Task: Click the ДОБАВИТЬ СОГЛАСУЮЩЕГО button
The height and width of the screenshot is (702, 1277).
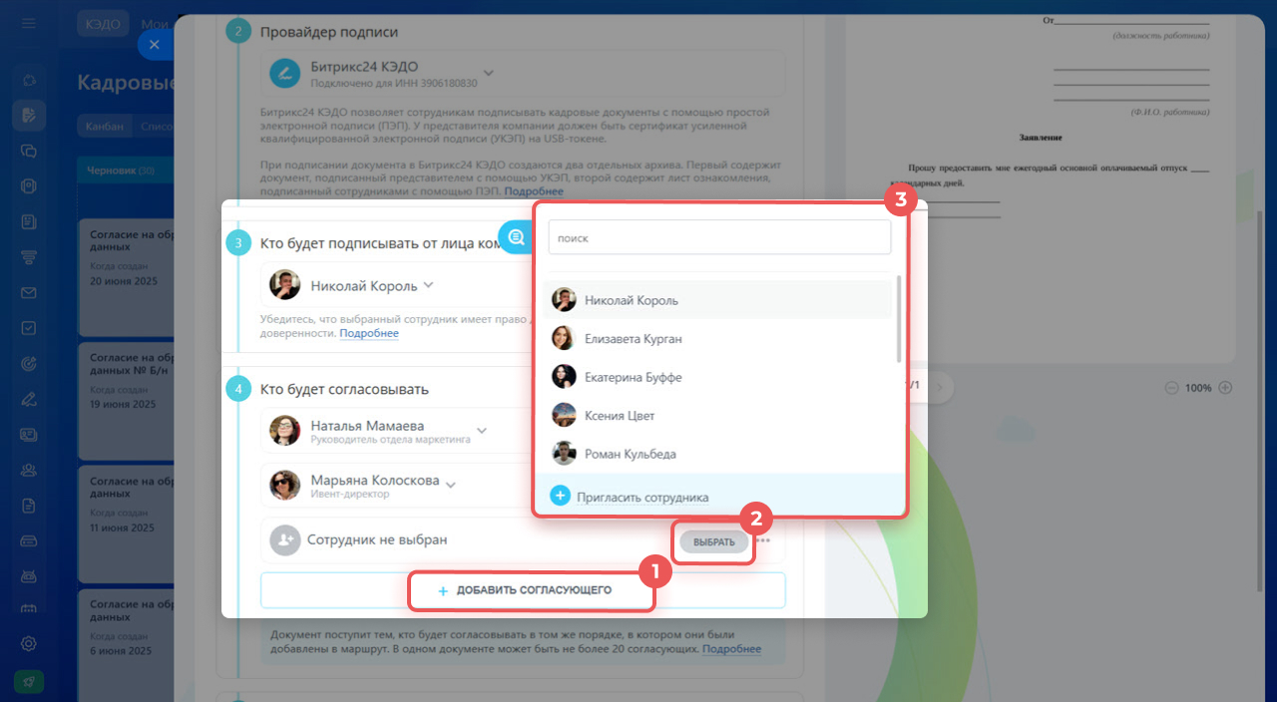Action: 524,590
